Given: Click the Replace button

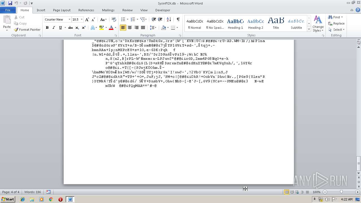Looking at the screenshot, I should pos(336,23).
